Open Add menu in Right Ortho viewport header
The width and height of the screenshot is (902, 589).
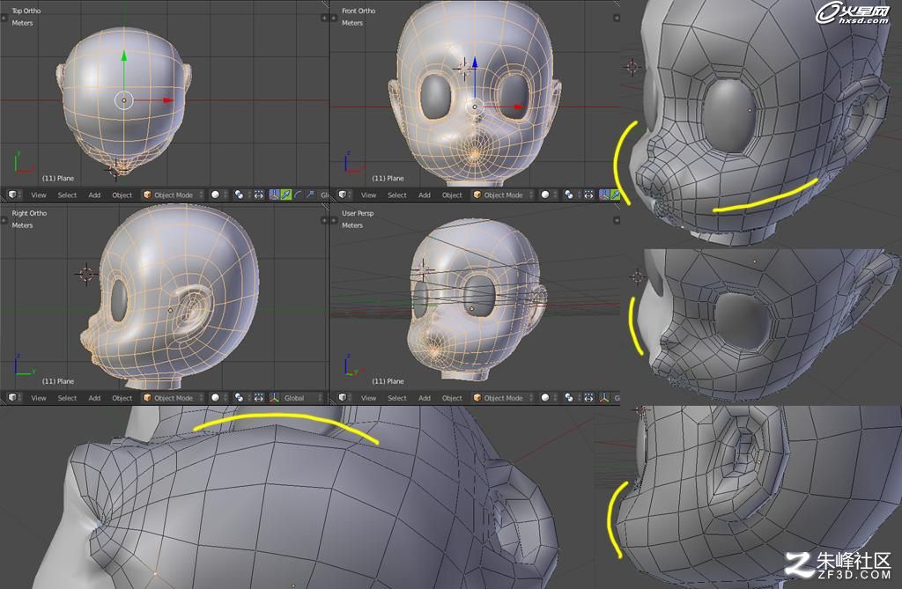94,397
